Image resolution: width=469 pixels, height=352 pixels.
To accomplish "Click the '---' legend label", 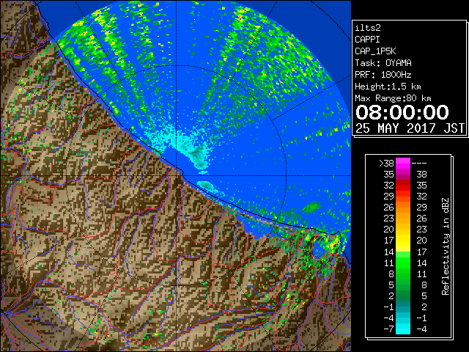I will coord(419,164).
